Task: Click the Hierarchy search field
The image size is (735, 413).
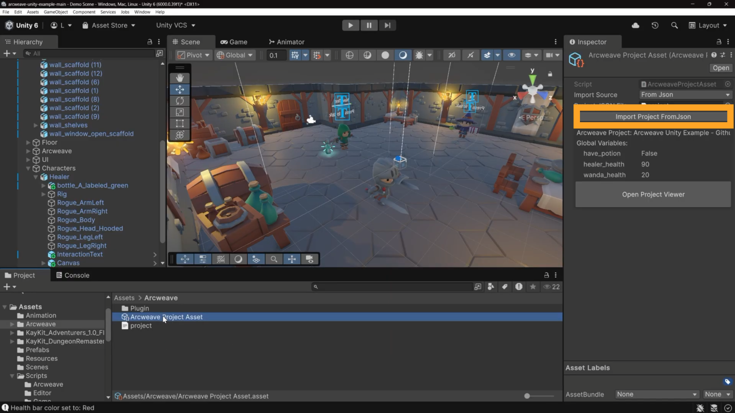Action: point(89,53)
